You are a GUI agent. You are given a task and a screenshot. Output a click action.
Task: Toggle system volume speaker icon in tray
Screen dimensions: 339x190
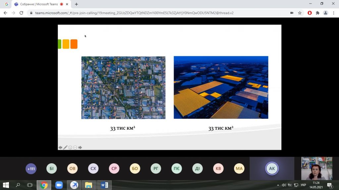[284, 185]
